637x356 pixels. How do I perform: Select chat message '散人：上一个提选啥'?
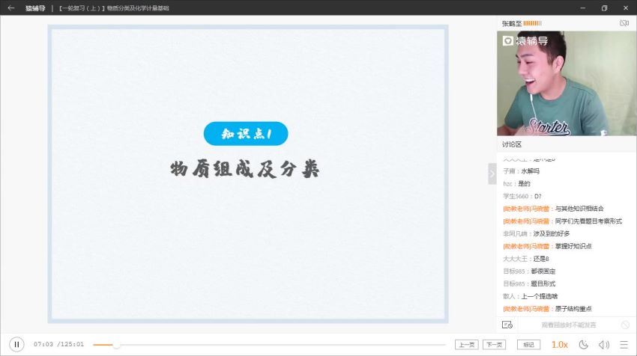click(x=530, y=296)
